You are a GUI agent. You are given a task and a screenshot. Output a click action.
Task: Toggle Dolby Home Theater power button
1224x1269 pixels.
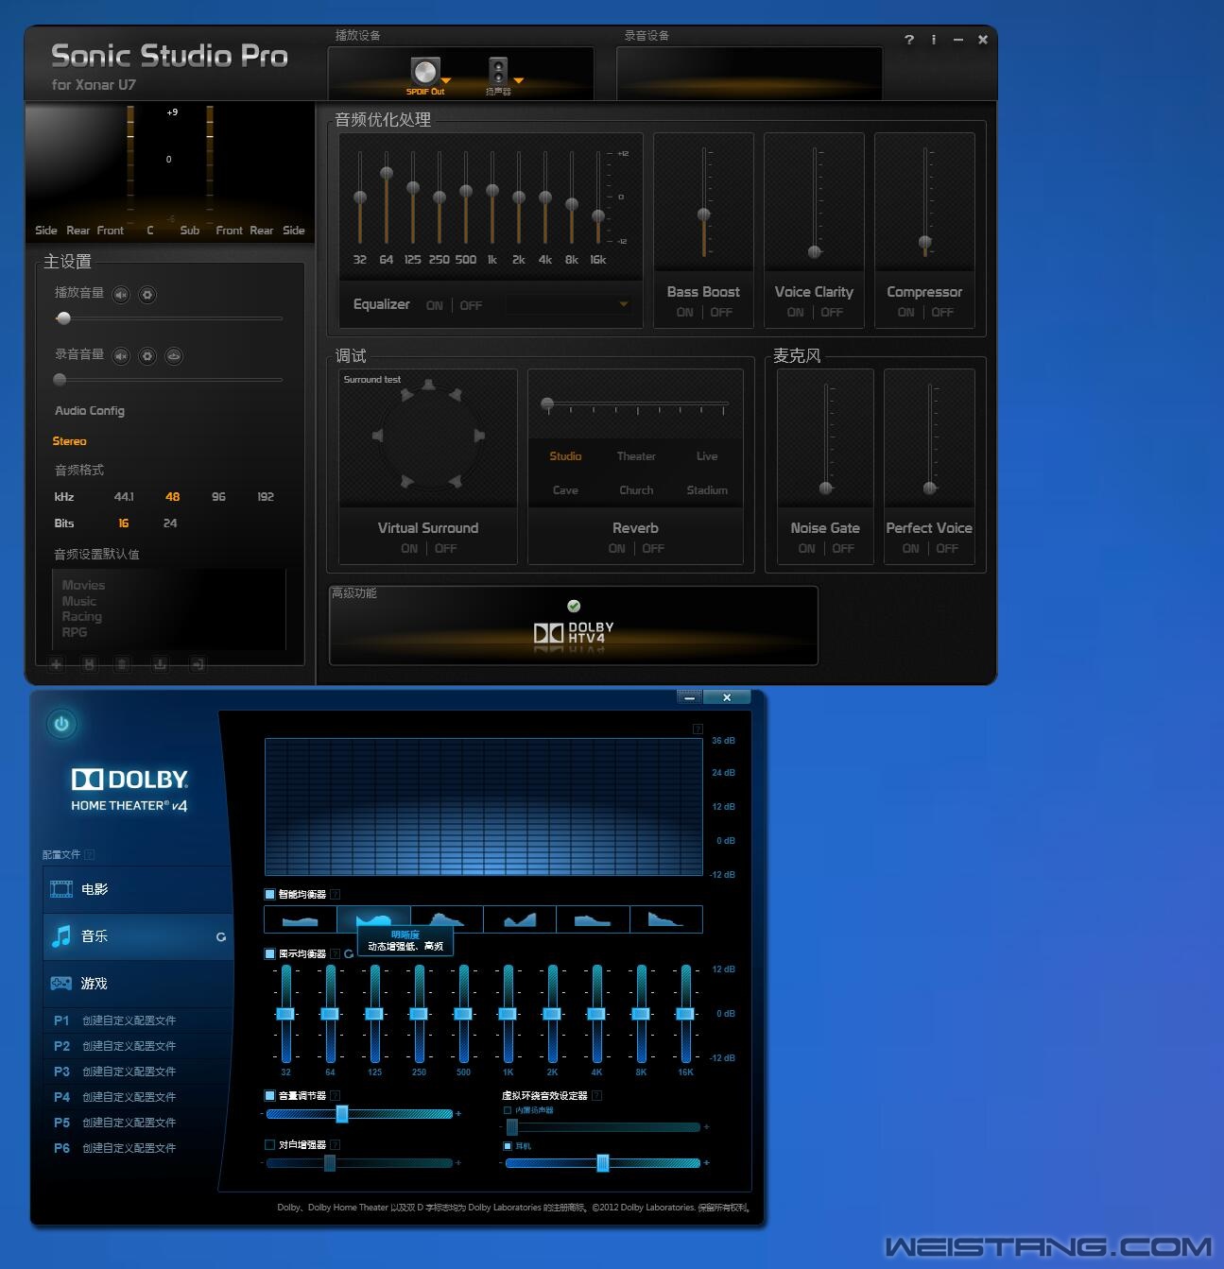61,724
